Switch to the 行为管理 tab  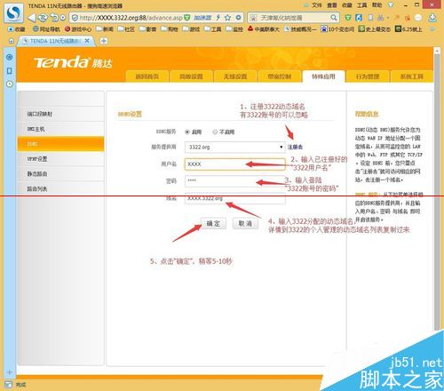coord(368,76)
